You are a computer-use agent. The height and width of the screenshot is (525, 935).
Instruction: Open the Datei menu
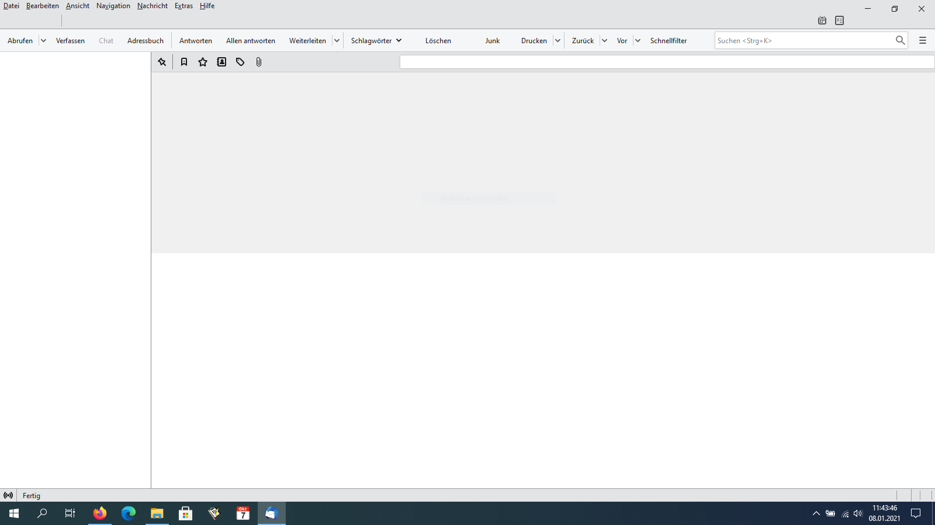(11, 6)
